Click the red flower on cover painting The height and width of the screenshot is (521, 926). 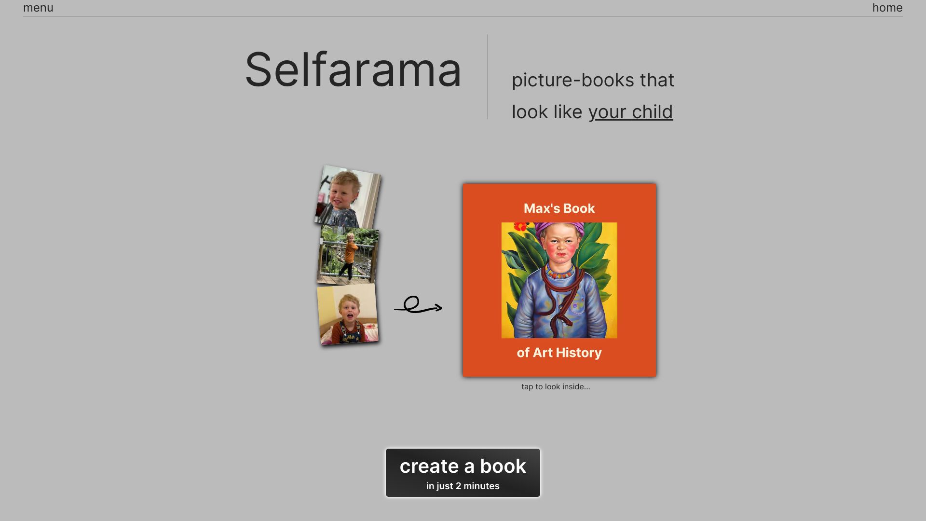coord(520,226)
